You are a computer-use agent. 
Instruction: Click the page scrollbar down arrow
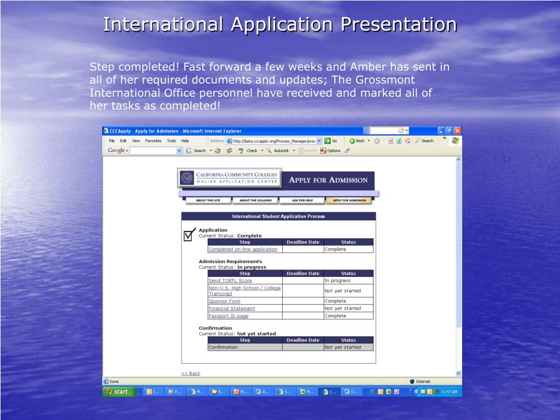pos(458,373)
